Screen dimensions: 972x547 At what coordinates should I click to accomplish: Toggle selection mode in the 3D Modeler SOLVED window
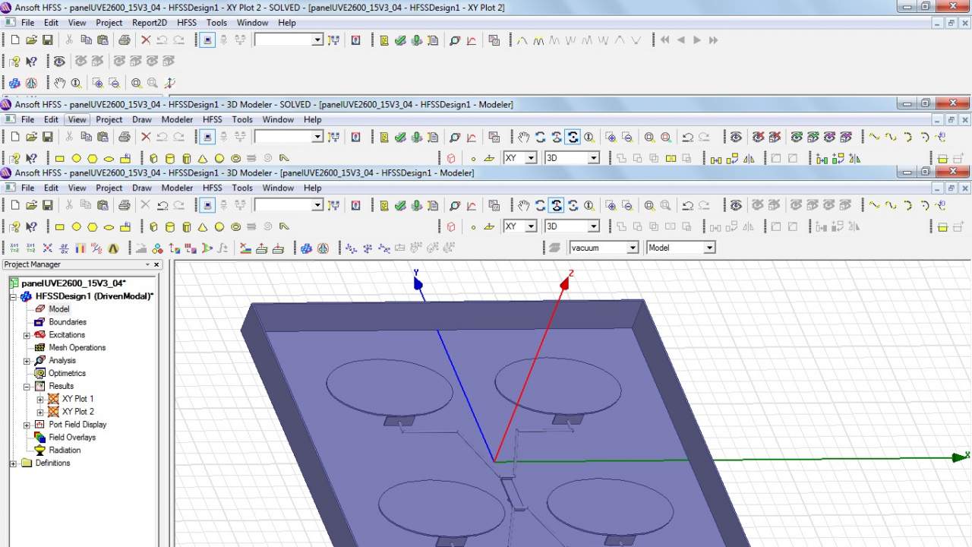[207, 137]
